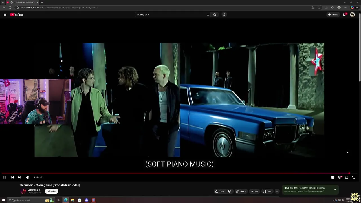Screen dimensions: 361x203
Task: Start a voice search with the microphone
Action: point(224,14)
